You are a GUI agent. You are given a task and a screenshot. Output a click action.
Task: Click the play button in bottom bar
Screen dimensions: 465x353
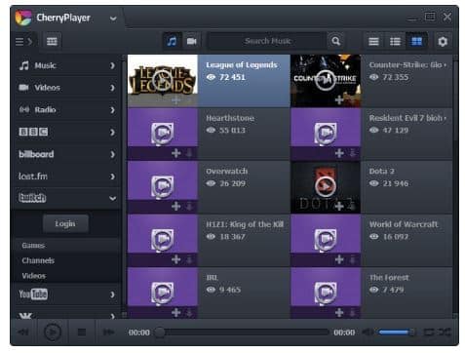click(53, 332)
